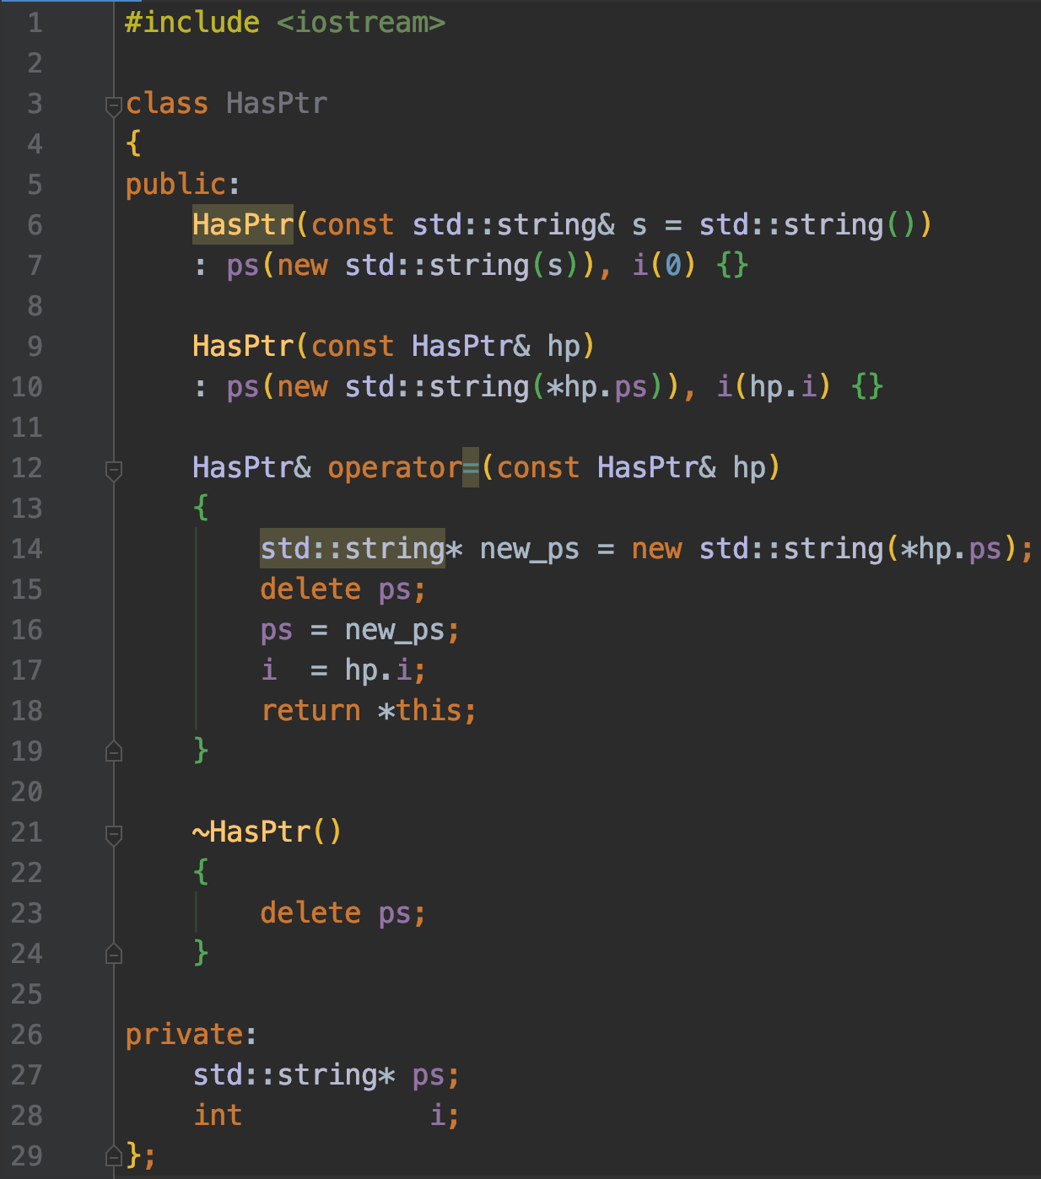Screen dimensions: 1041x1179
Task: Collapse the ~HasPtr destructor fold marker
Action: pyautogui.click(x=114, y=835)
